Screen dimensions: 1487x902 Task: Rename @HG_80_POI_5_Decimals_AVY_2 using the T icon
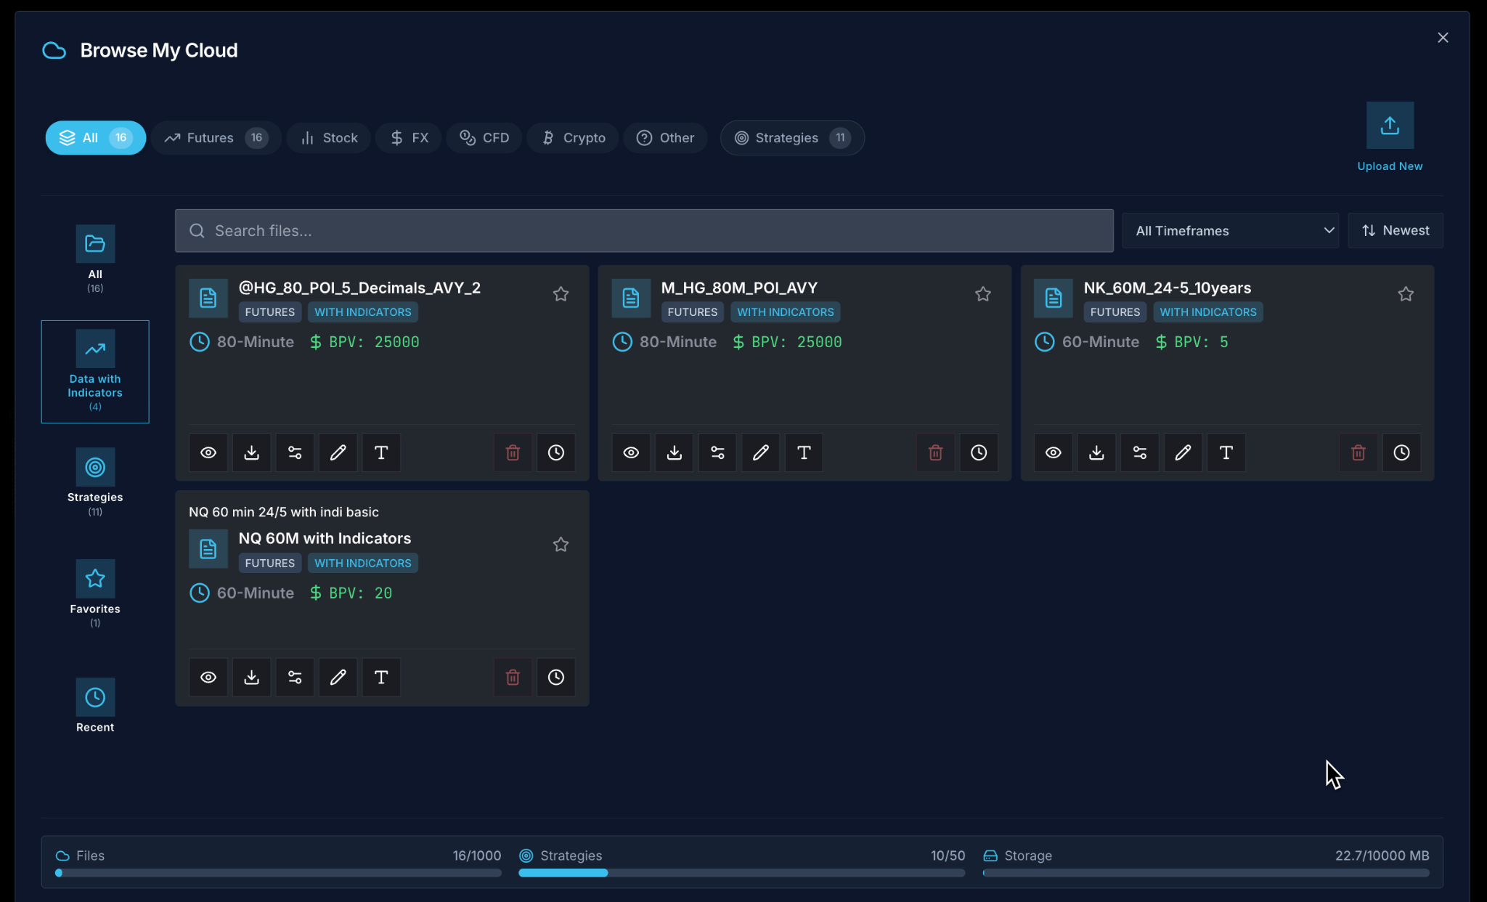click(381, 452)
